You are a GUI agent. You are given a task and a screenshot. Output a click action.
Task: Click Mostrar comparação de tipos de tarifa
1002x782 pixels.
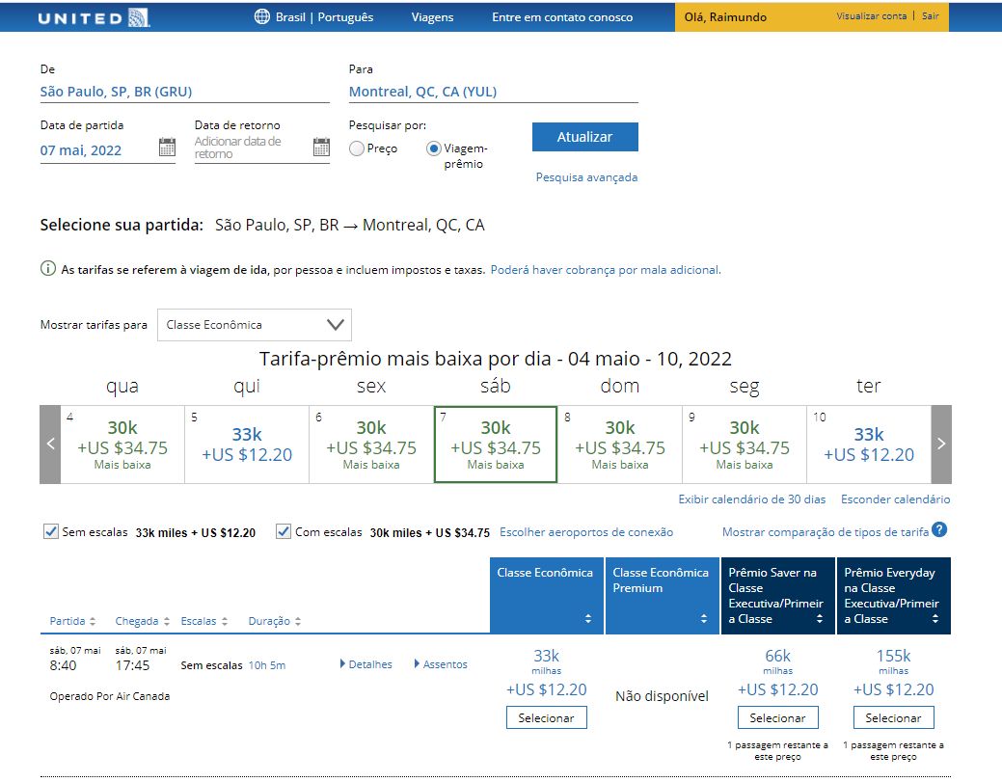pyautogui.click(x=826, y=531)
